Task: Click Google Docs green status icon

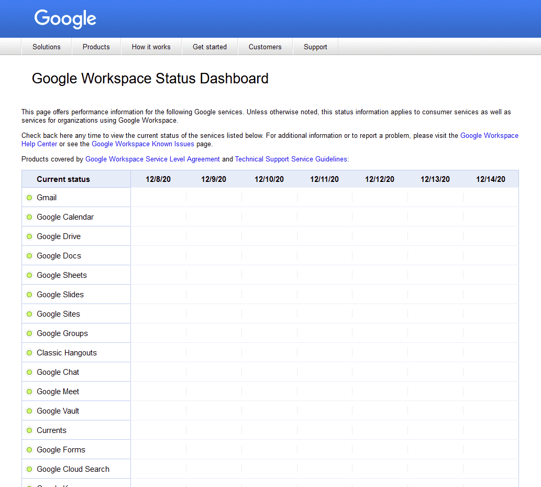Action: click(x=29, y=256)
